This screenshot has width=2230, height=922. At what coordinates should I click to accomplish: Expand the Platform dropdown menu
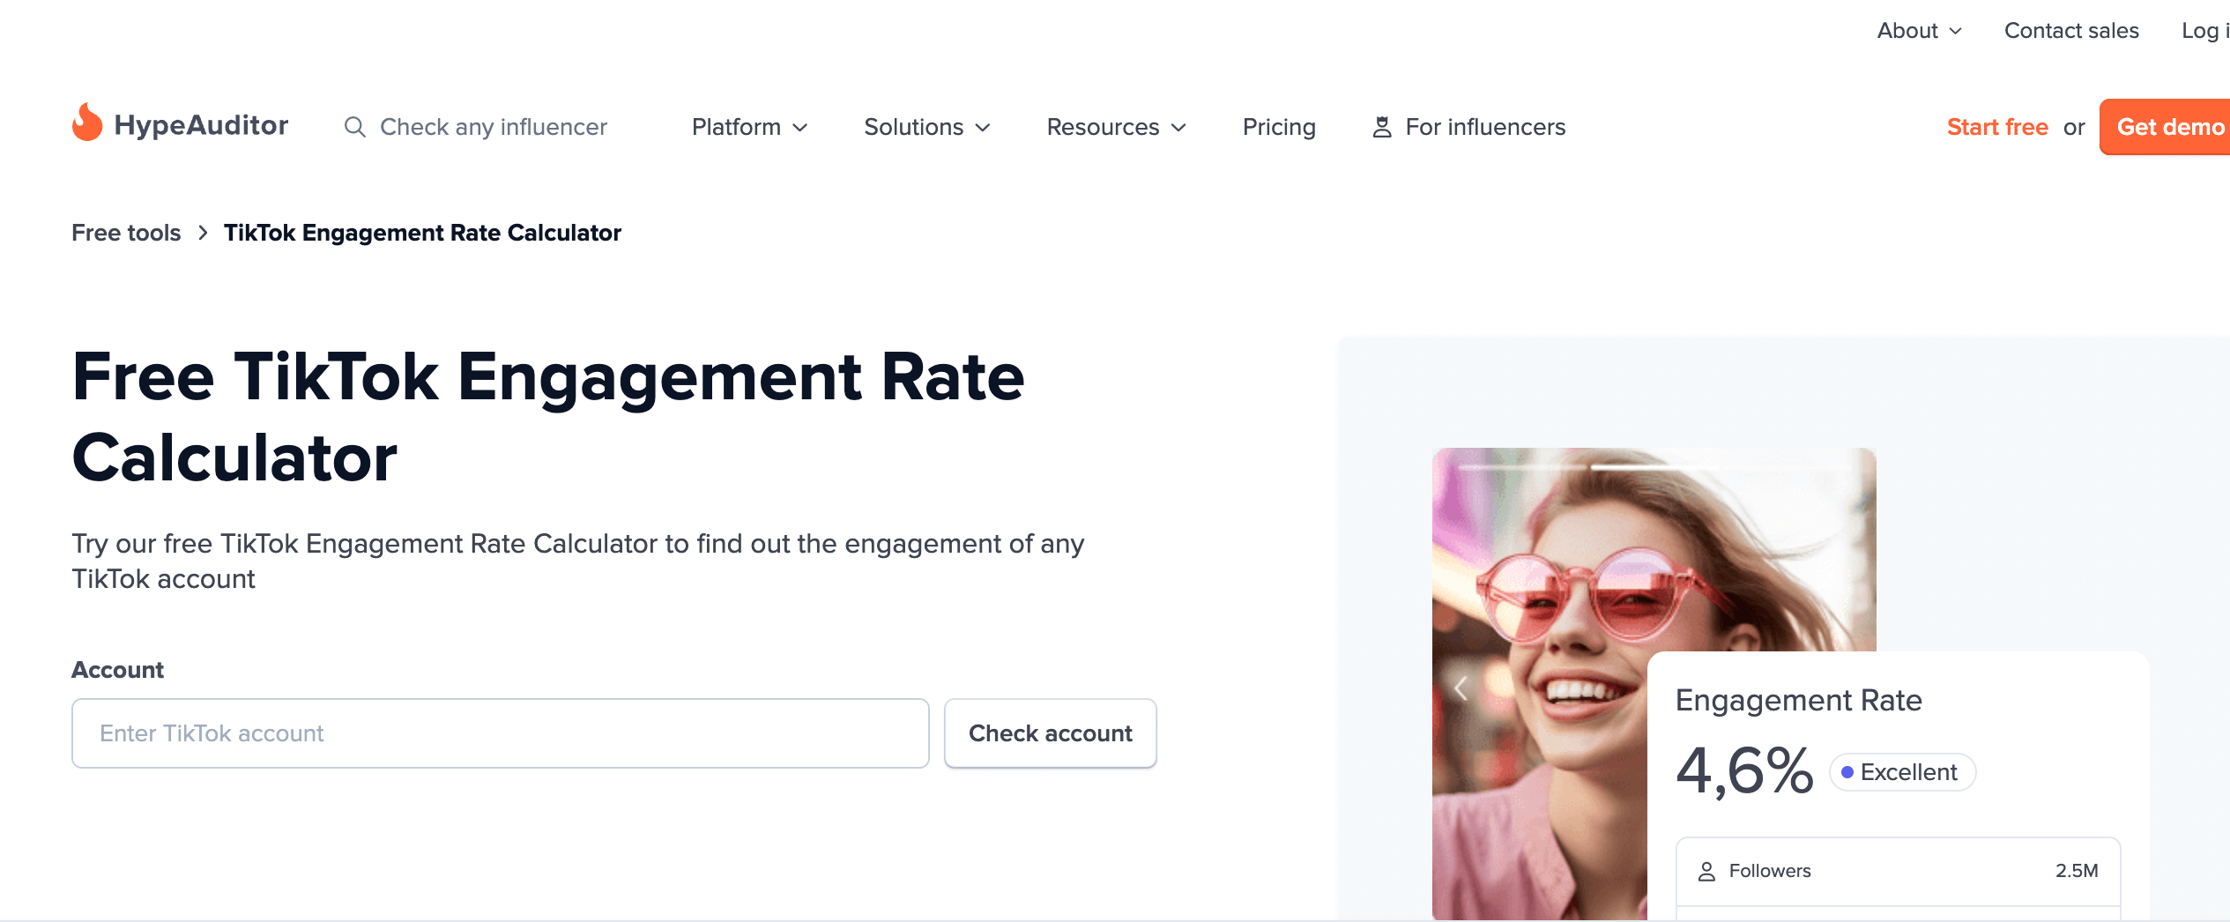749,128
